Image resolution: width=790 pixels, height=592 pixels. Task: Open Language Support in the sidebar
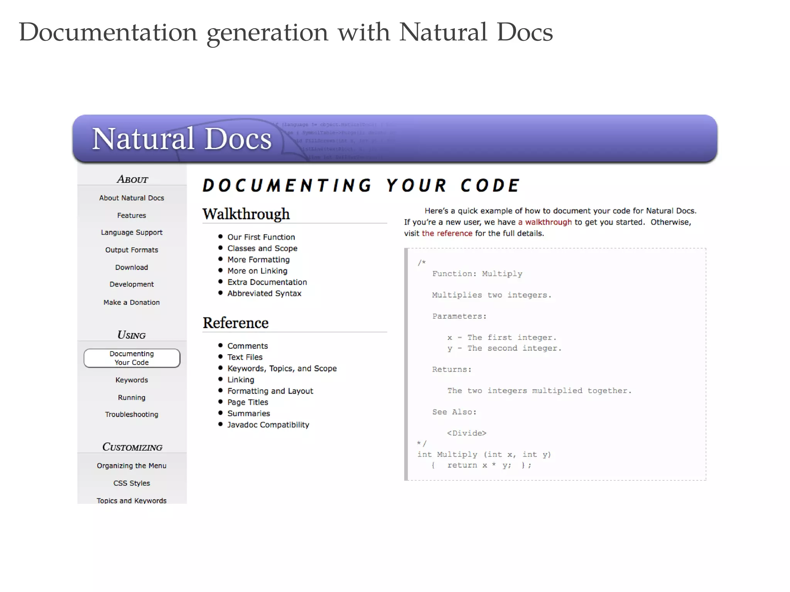click(132, 232)
